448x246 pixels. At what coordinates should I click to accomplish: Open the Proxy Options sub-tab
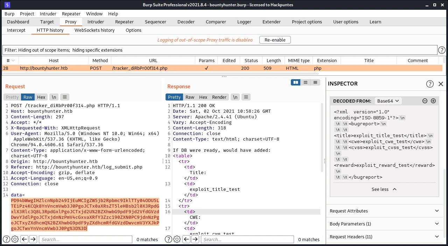(x=133, y=30)
